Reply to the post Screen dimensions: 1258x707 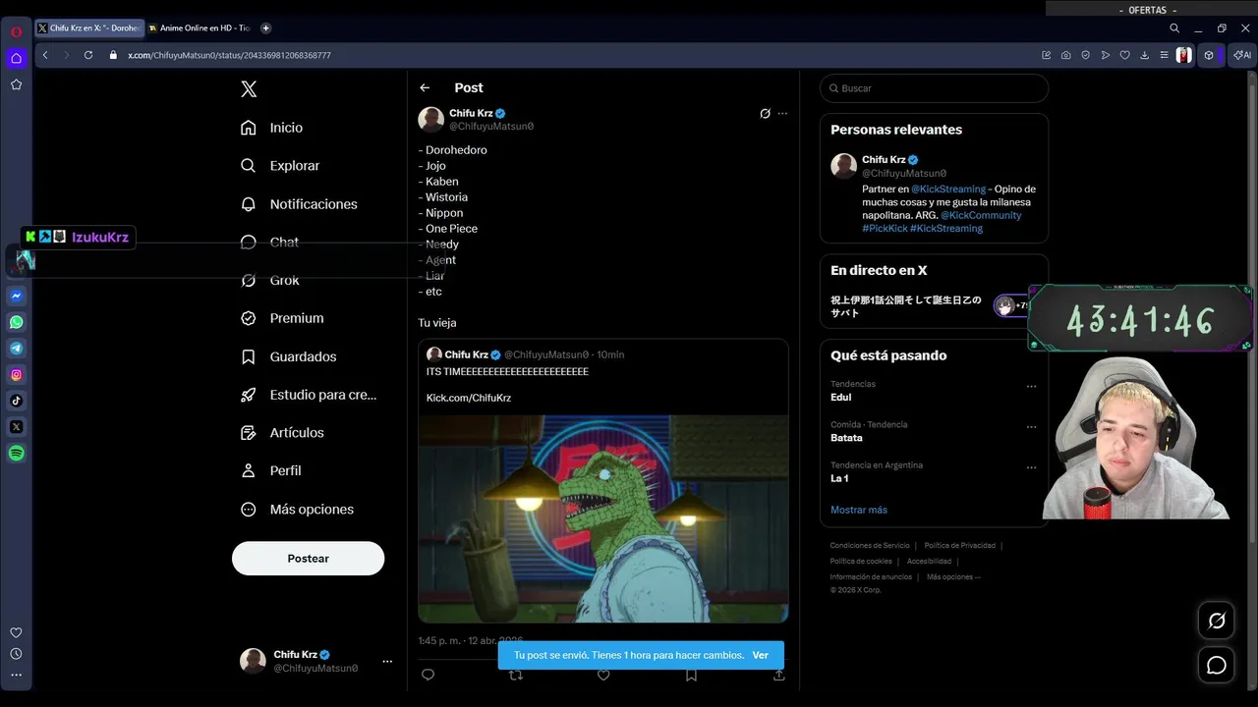[428, 675]
